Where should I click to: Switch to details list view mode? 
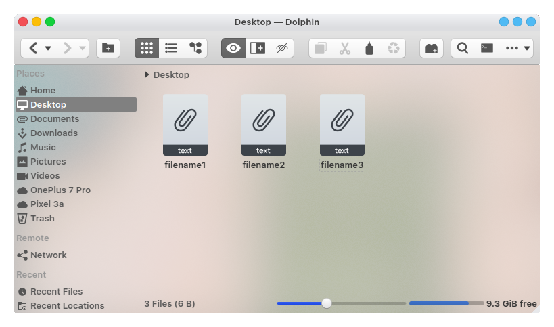(x=171, y=48)
